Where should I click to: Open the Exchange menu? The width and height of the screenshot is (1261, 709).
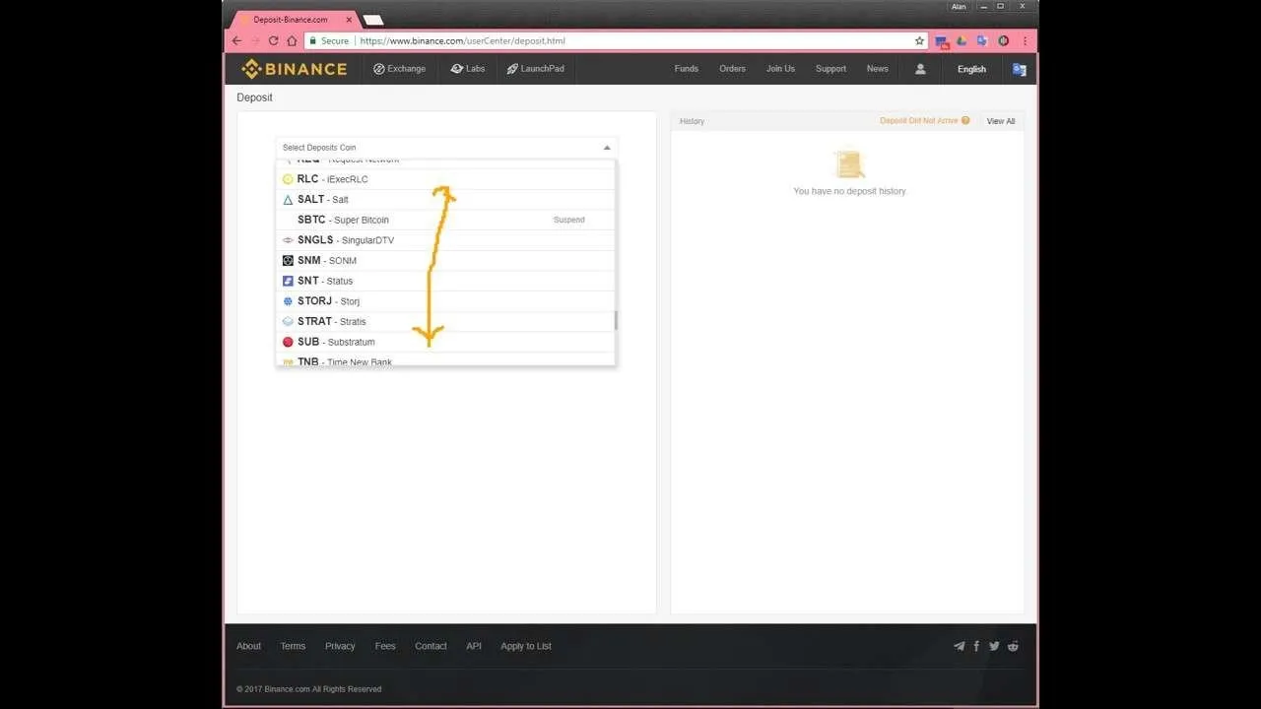(399, 69)
